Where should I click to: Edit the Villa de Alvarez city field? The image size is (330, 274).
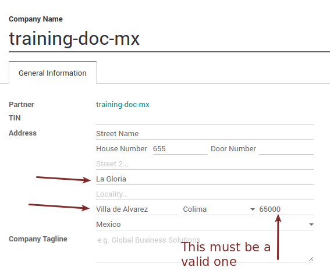(x=137, y=209)
